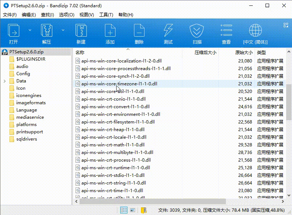Click the 查看 (View) list icon

tap(226, 30)
